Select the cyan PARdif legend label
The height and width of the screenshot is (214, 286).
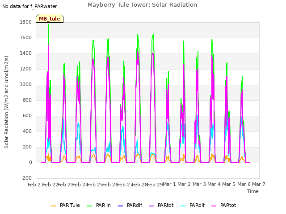[x=197, y=205]
